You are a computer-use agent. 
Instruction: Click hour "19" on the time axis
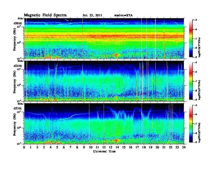[x=150, y=147]
